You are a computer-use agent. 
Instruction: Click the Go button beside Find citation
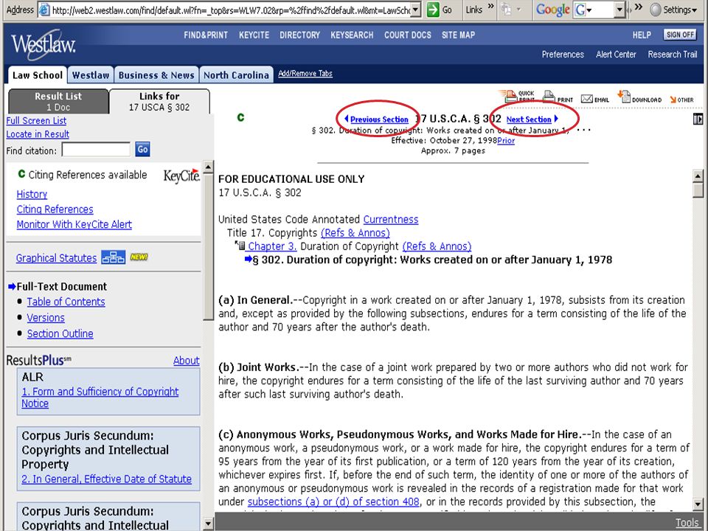142,150
